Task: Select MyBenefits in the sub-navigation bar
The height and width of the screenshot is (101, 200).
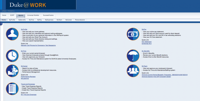Action: tap(22, 20)
